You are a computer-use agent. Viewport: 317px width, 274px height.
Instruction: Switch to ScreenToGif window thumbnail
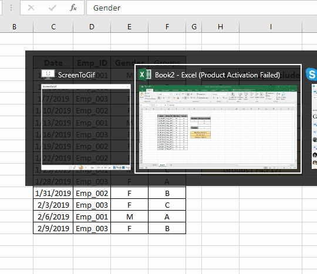pos(86,127)
